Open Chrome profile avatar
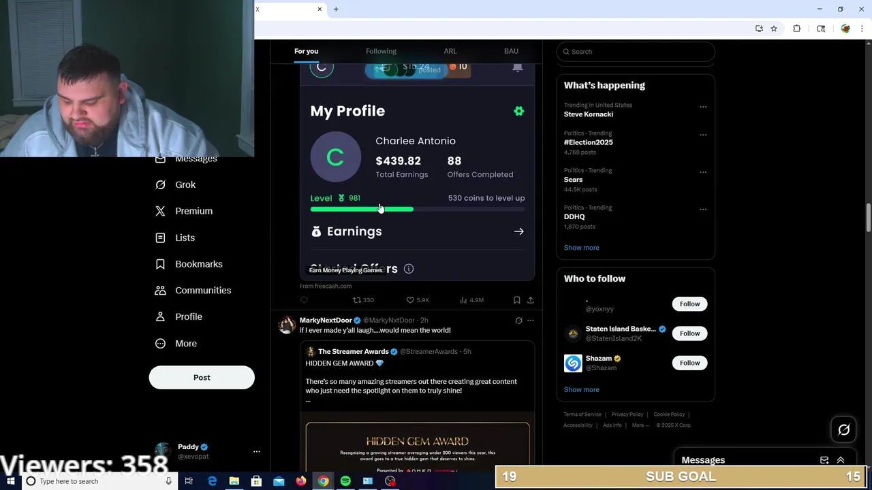 point(845,29)
